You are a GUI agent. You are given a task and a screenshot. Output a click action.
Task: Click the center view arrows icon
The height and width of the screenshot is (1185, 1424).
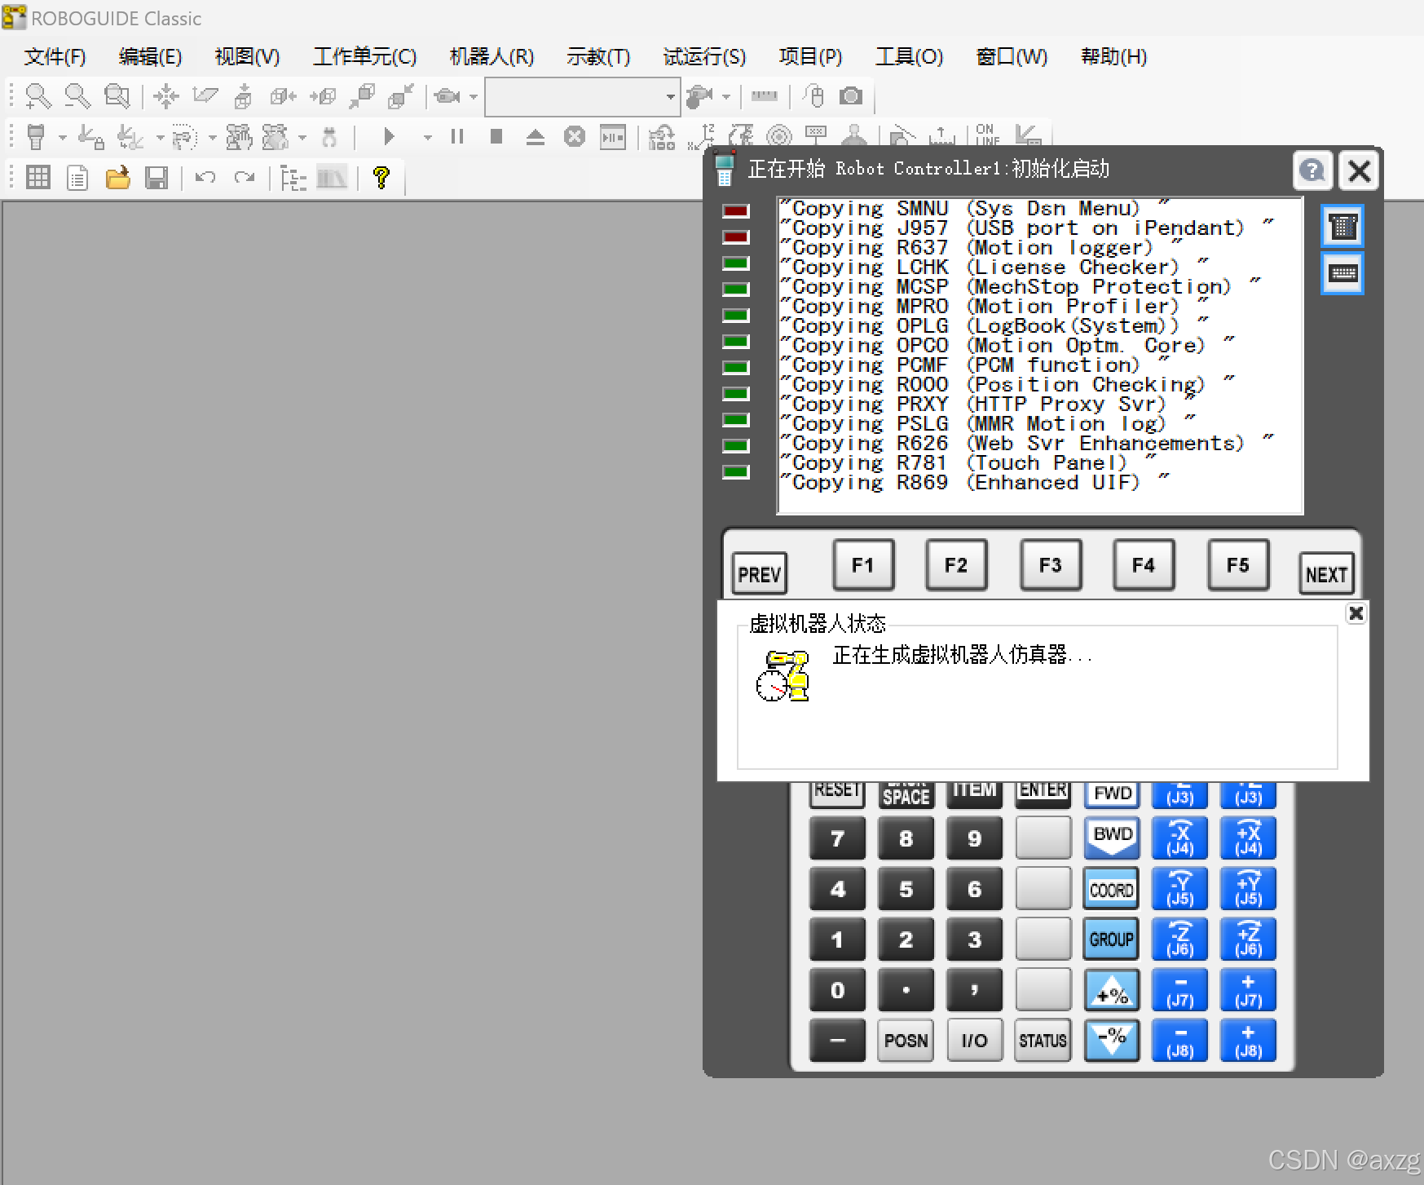tap(166, 96)
